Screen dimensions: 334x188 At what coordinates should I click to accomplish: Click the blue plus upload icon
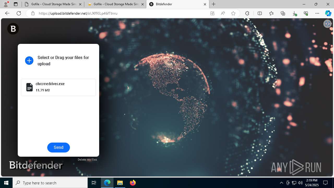pos(29,61)
